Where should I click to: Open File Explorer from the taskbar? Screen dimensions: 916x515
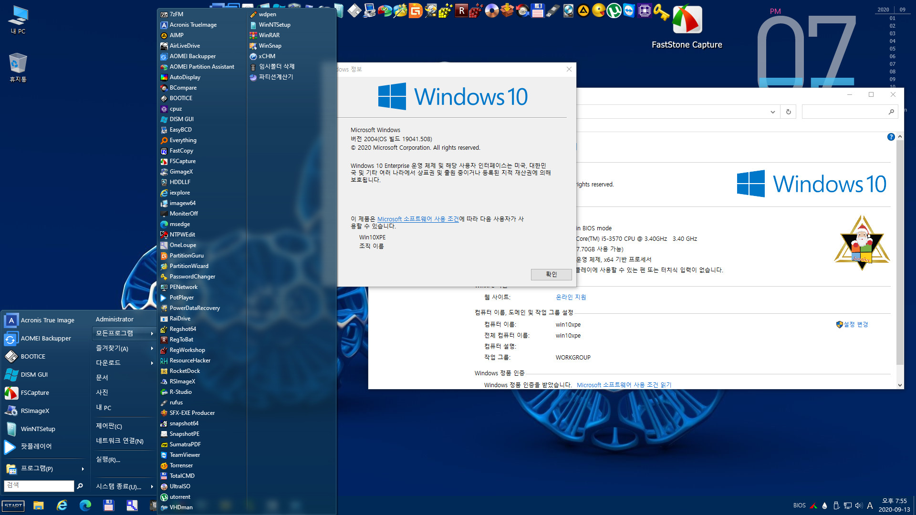point(39,505)
